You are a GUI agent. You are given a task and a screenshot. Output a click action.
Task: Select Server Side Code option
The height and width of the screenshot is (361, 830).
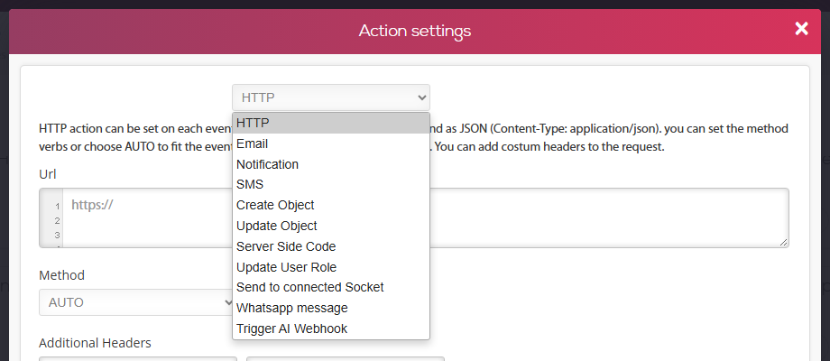[x=331, y=246]
